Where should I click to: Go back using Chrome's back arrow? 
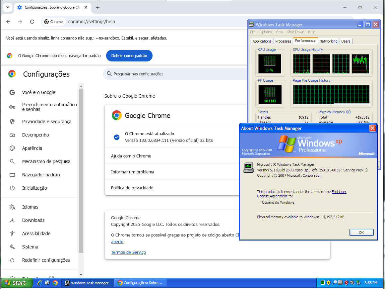click(8, 22)
